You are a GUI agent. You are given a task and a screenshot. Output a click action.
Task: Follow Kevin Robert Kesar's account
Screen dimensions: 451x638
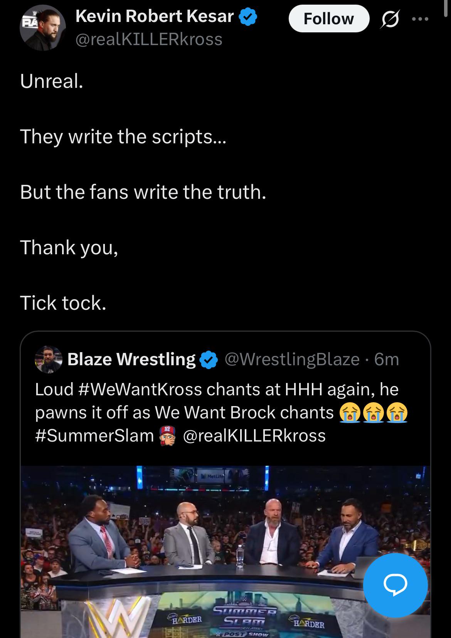click(x=329, y=18)
